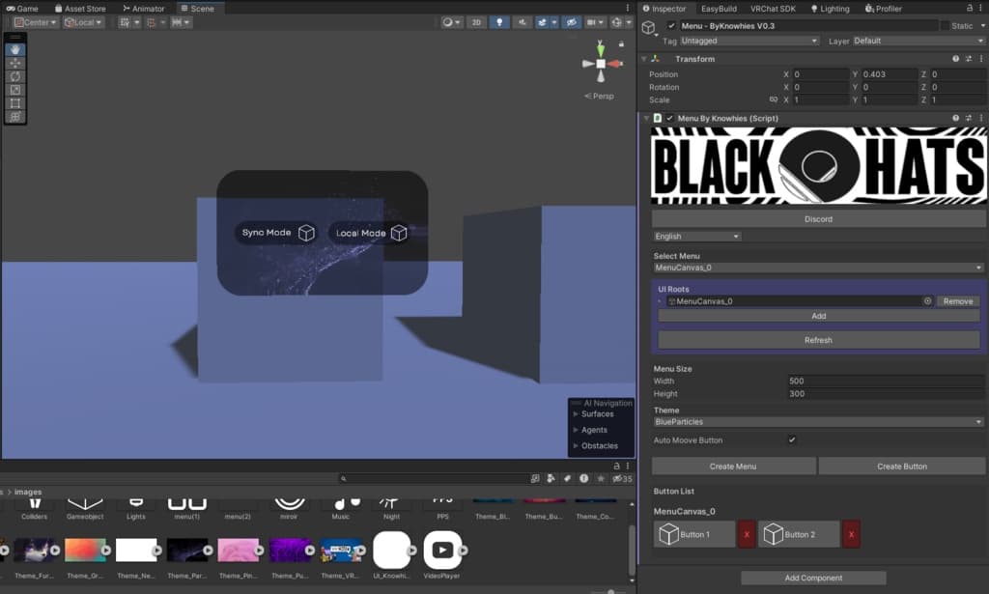Toggle the Auto Moove Button checkbox
This screenshot has width=989, height=594.
[x=792, y=440]
